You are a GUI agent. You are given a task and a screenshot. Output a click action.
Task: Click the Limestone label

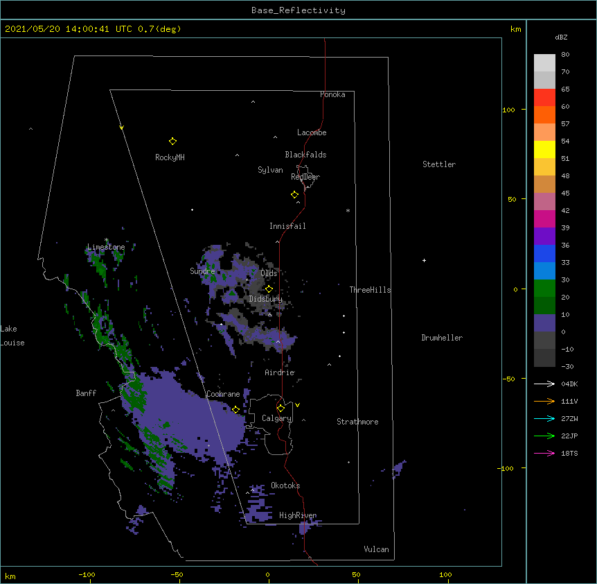106,247
